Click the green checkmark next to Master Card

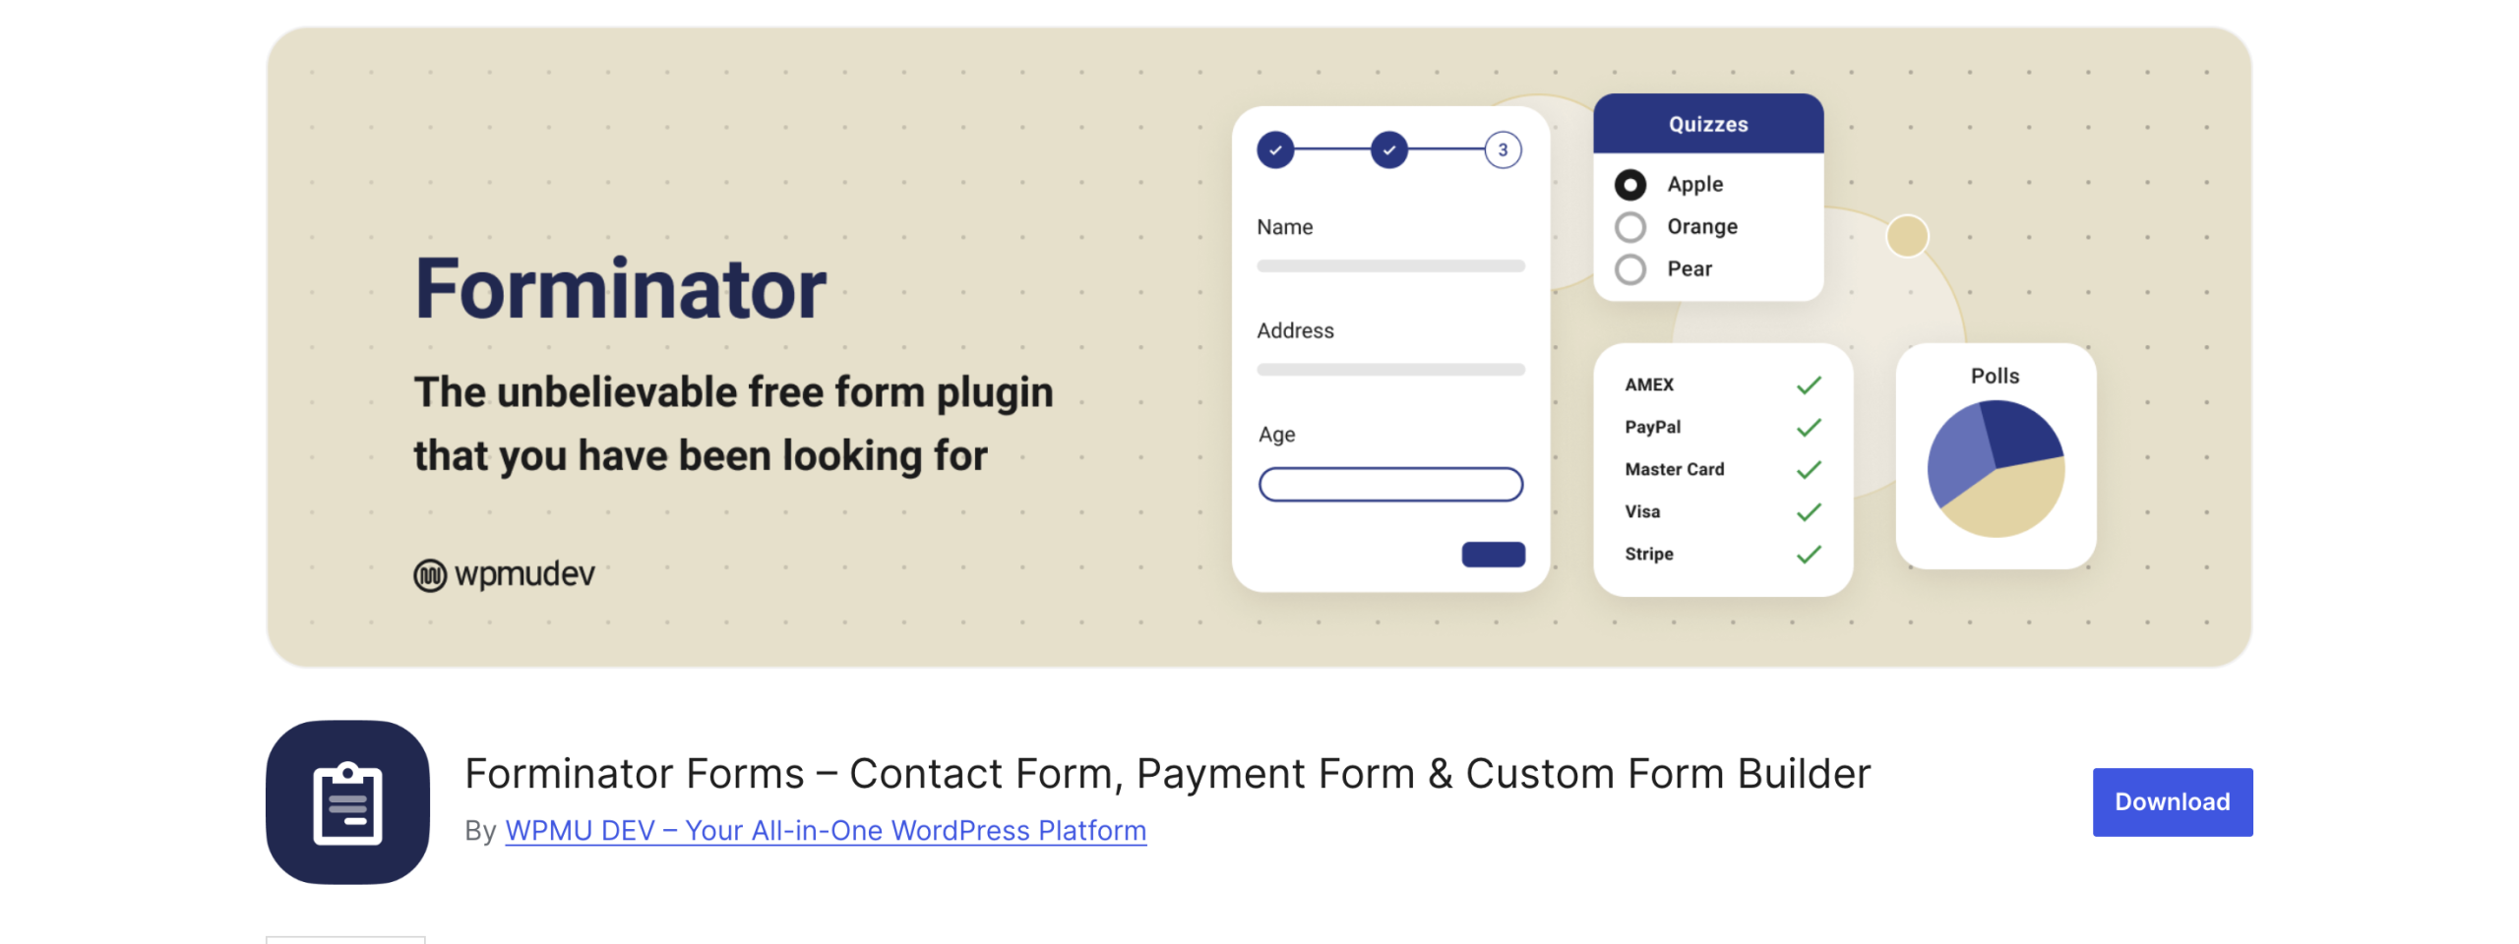pos(1809,470)
